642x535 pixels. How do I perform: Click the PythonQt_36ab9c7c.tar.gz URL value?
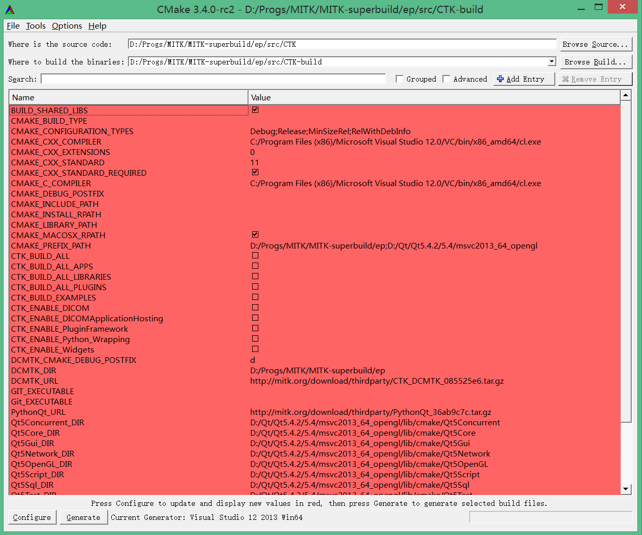pos(371,412)
